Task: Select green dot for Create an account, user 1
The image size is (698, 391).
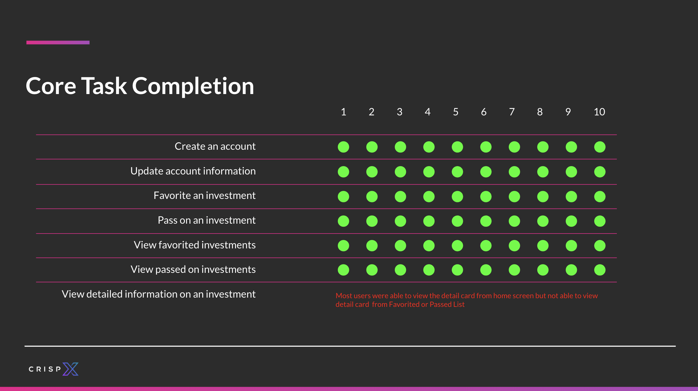Action: pyautogui.click(x=343, y=147)
